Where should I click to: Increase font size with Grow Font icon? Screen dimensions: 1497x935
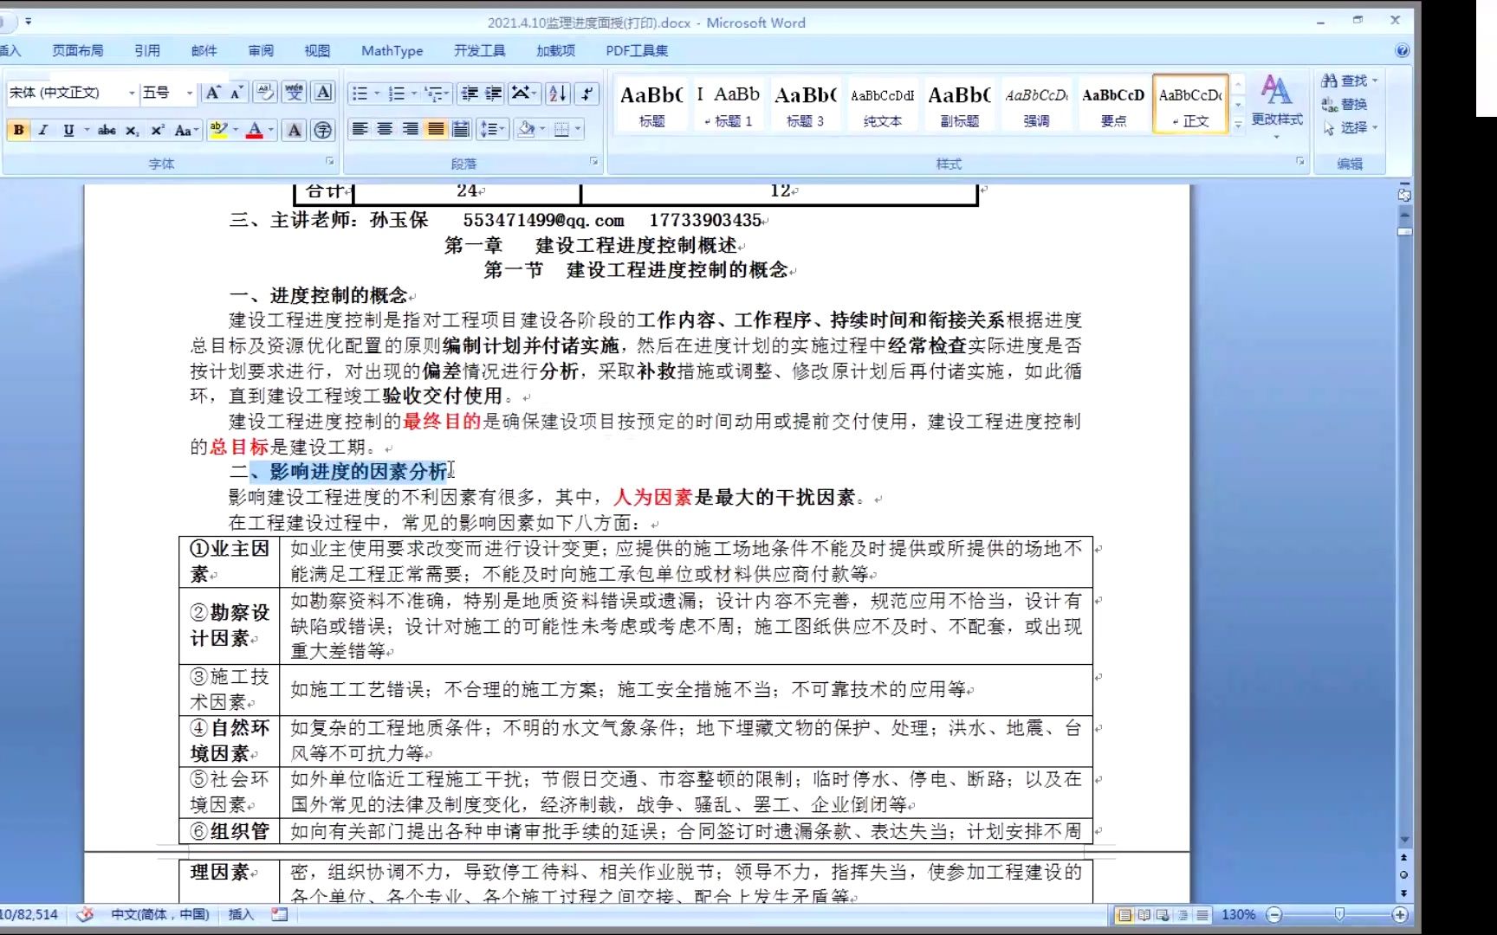212,93
